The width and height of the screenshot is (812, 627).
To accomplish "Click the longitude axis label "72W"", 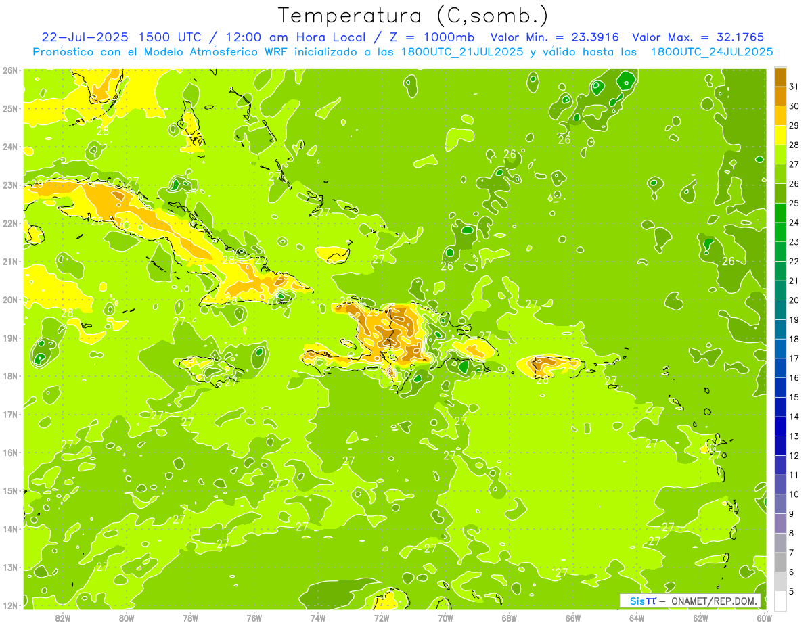I will pyautogui.click(x=382, y=618).
